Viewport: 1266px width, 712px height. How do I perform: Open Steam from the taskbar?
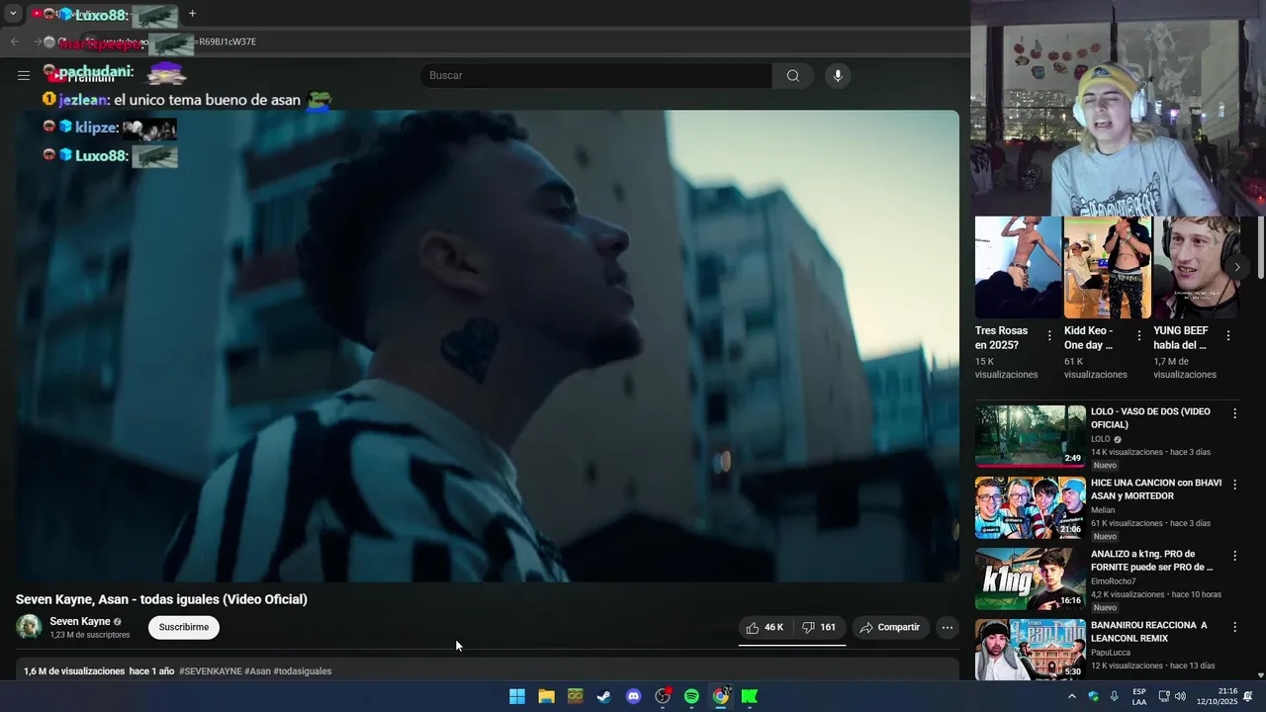point(604,696)
